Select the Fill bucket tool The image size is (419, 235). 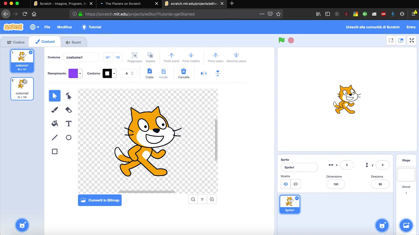point(55,124)
